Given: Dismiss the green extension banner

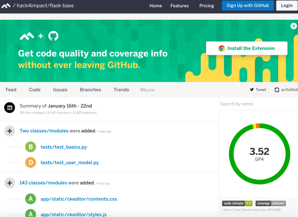Looking at the screenshot, I should [x=294, y=26].
